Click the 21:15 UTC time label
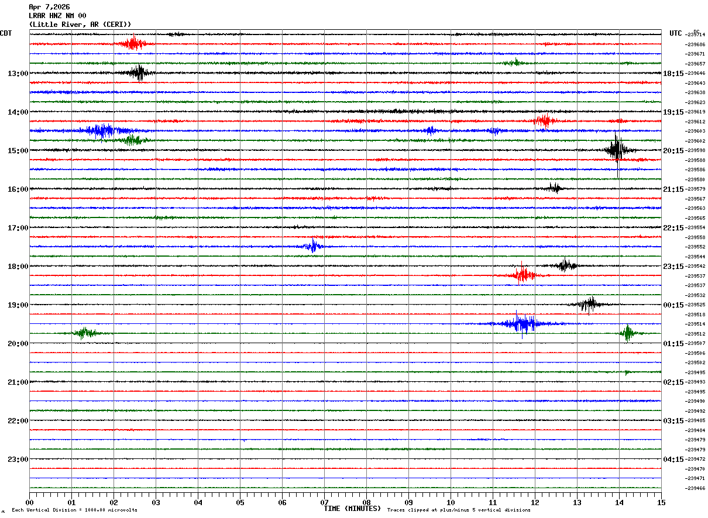The image size is (708, 518). coord(673,189)
